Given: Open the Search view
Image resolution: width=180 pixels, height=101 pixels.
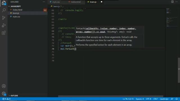Looking at the screenshot, I should coord(4,10).
